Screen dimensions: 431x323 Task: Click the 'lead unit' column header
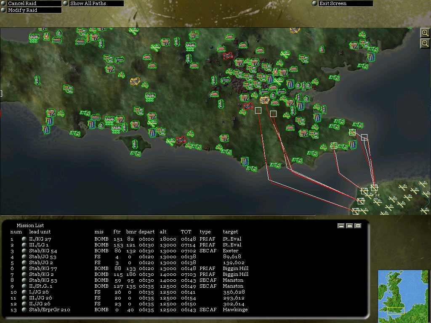pyautogui.click(x=40, y=232)
